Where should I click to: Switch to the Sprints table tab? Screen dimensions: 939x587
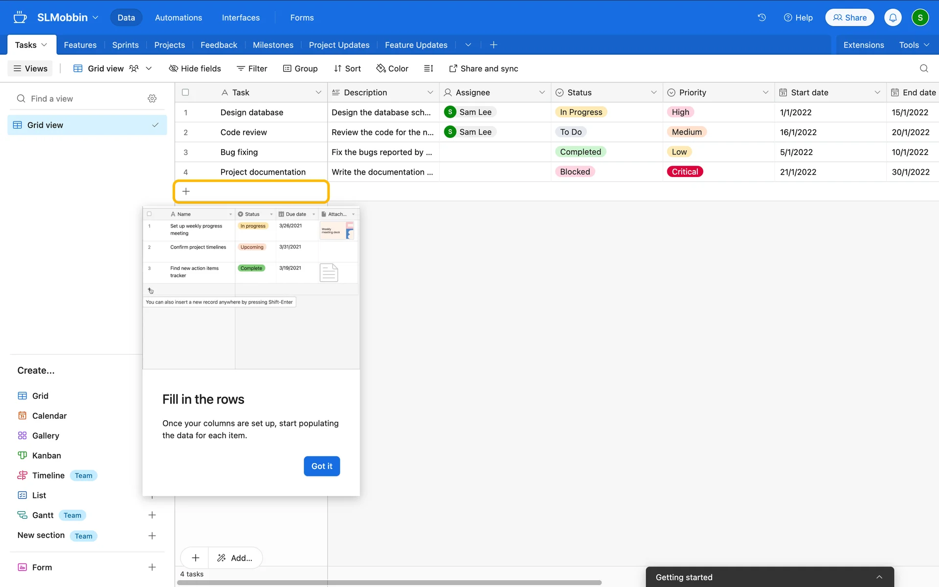click(x=125, y=45)
